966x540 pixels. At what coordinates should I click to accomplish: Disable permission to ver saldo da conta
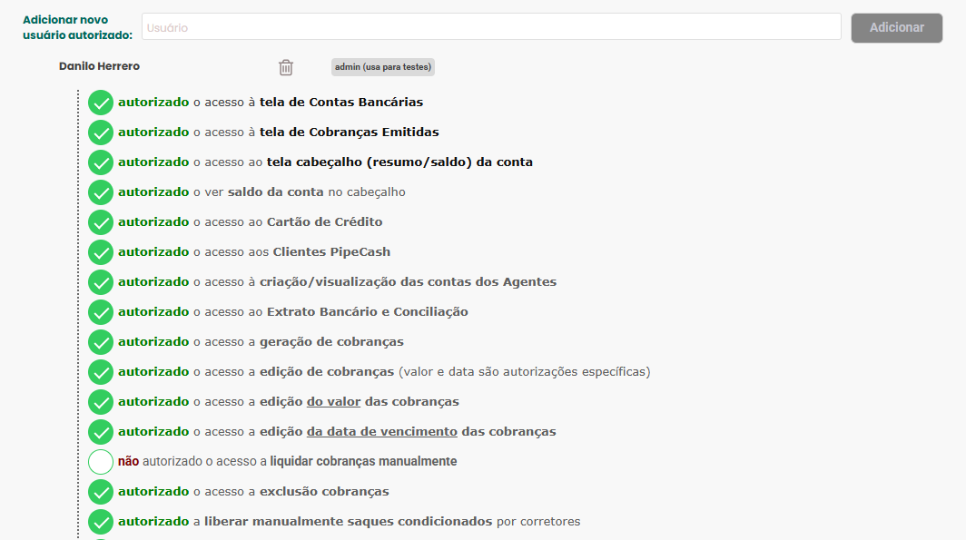pyautogui.click(x=101, y=192)
